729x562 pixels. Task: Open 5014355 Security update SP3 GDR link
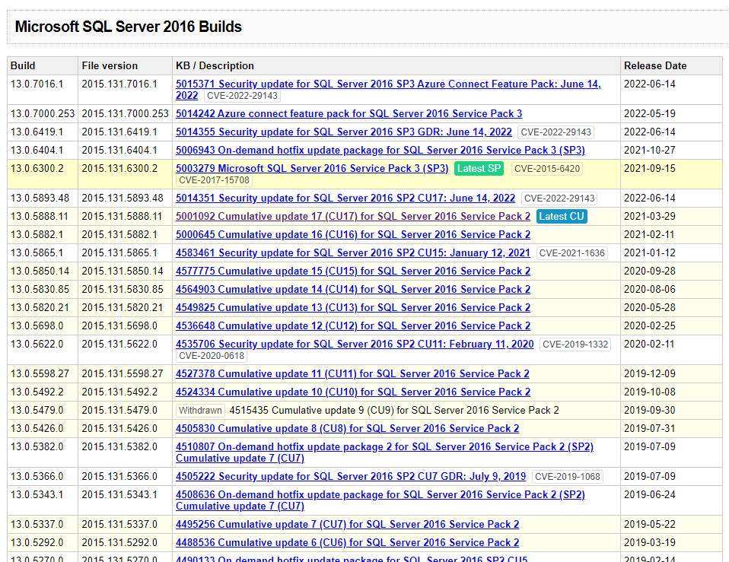point(344,132)
